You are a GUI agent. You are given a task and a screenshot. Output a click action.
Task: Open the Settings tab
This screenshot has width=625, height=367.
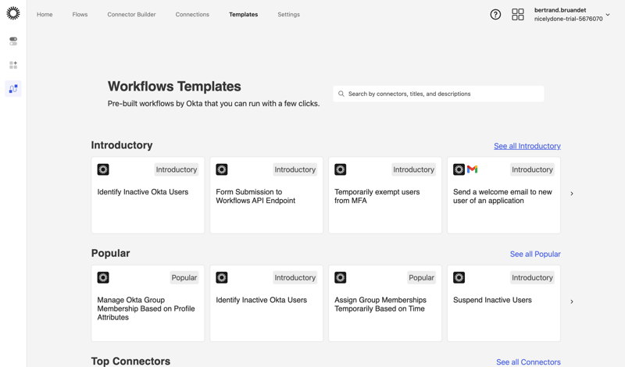(x=288, y=14)
